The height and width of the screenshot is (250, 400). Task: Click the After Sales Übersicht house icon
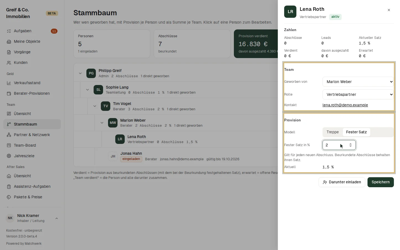9,176
